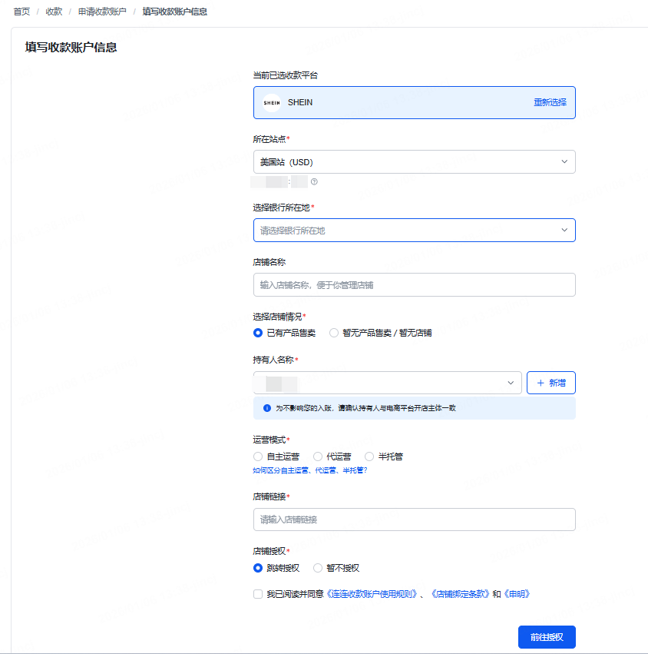Tick the agreement checkbox 我已阅读并同意
The image size is (648, 654).
click(258, 594)
